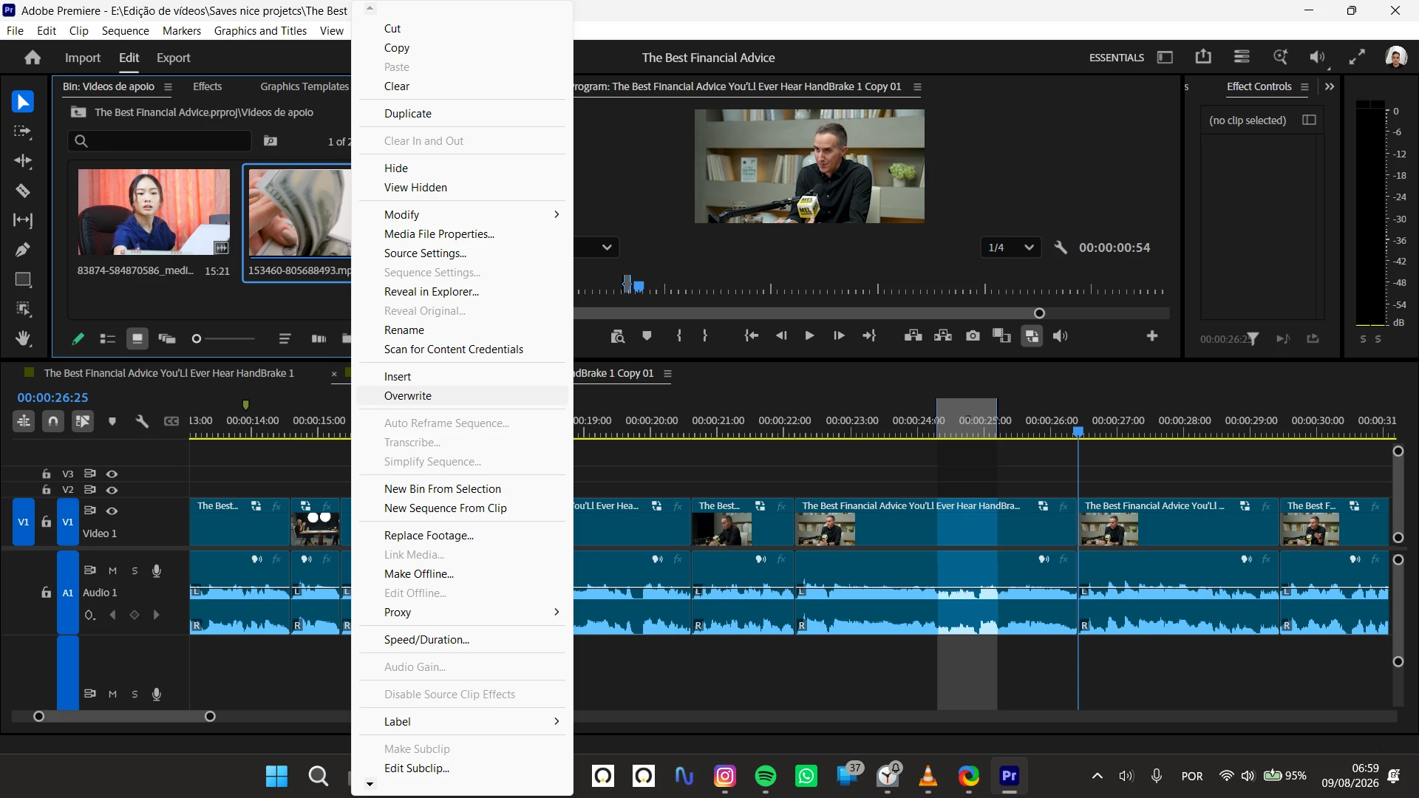Mute the Audio 1 track
The height and width of the screenshot is (798, 1419).
coord(112,570)
